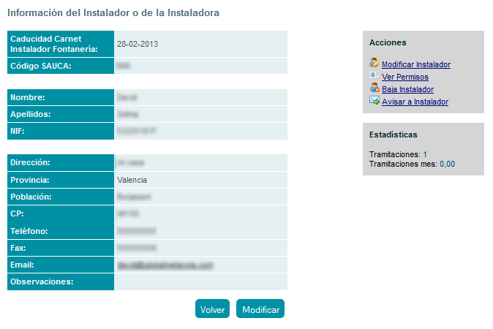Click the icon beside Modificar Instalador
Image resolution: width=493 pixels, height=329 pixels.
click(x=375, y=64)
